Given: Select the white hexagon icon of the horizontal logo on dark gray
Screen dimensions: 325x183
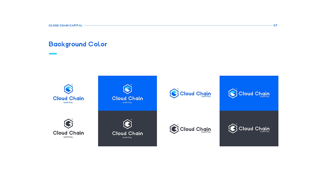Looking at the screenshot, I should (x=233, y=128).
